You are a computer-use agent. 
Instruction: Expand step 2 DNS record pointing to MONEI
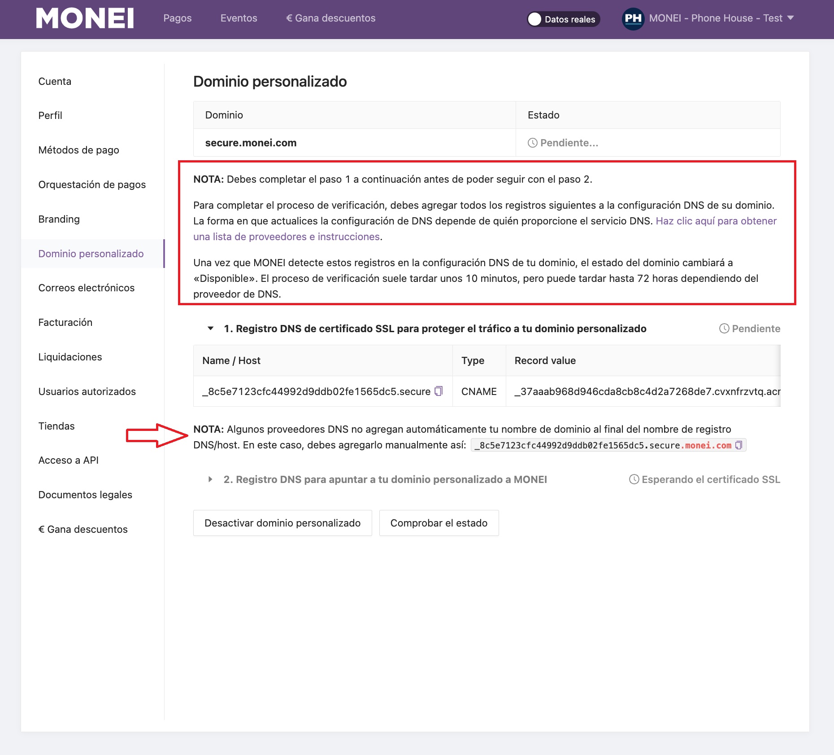coord(210,479)
